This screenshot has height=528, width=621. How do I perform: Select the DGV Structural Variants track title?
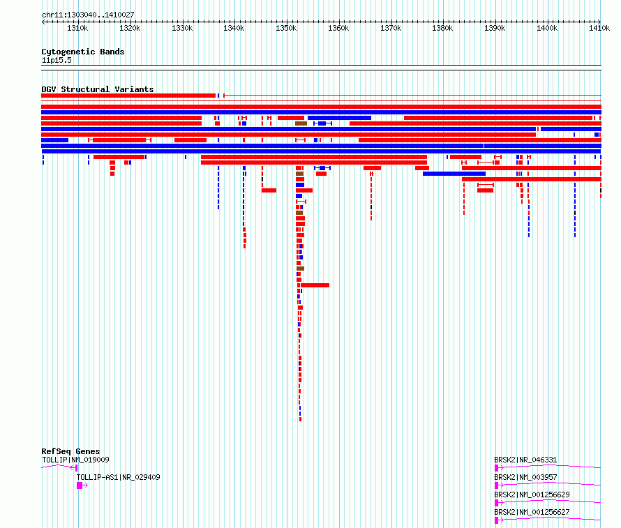tap(98, 89)
